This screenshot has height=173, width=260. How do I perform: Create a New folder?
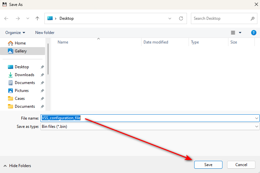[45, 33]
